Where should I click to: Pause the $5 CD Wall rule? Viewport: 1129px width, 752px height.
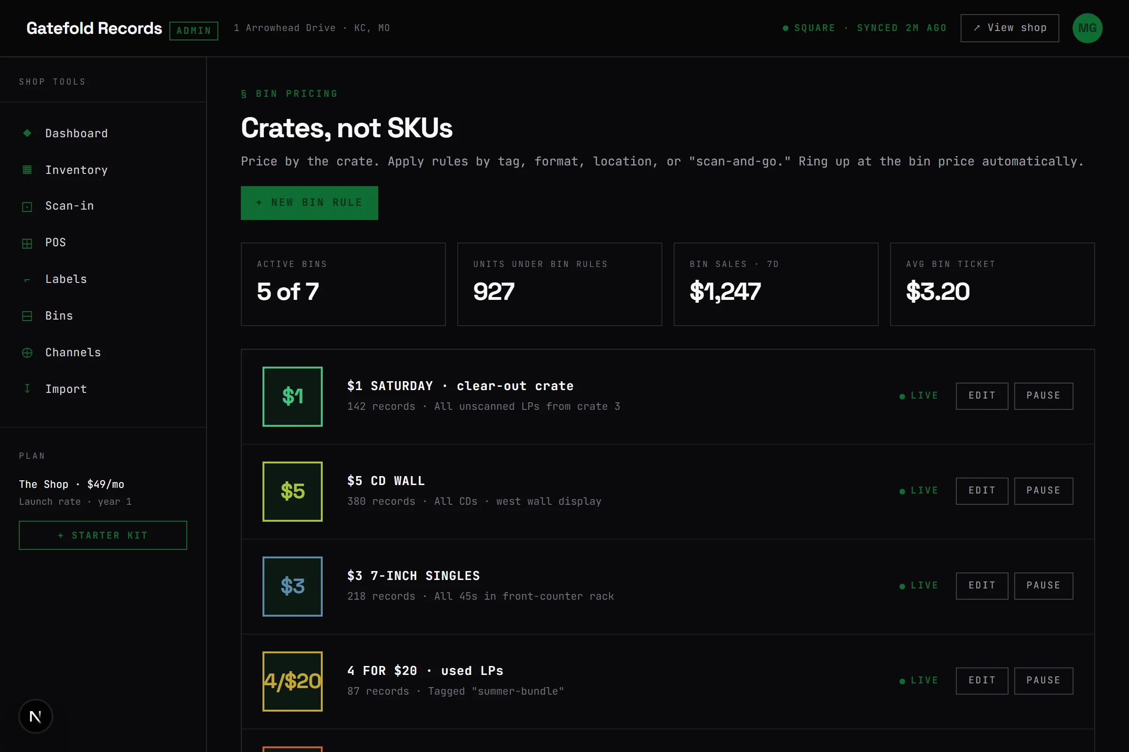(x=1043, y=491)
